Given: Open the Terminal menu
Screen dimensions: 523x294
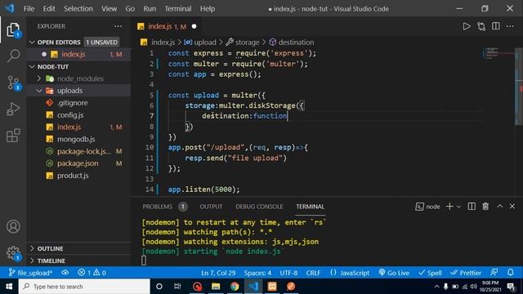Looking at the screenshot, I should 178,9.
